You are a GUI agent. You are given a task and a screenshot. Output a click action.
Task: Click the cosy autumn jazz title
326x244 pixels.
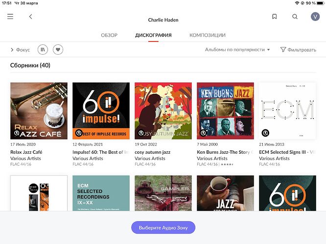point(152,152)
